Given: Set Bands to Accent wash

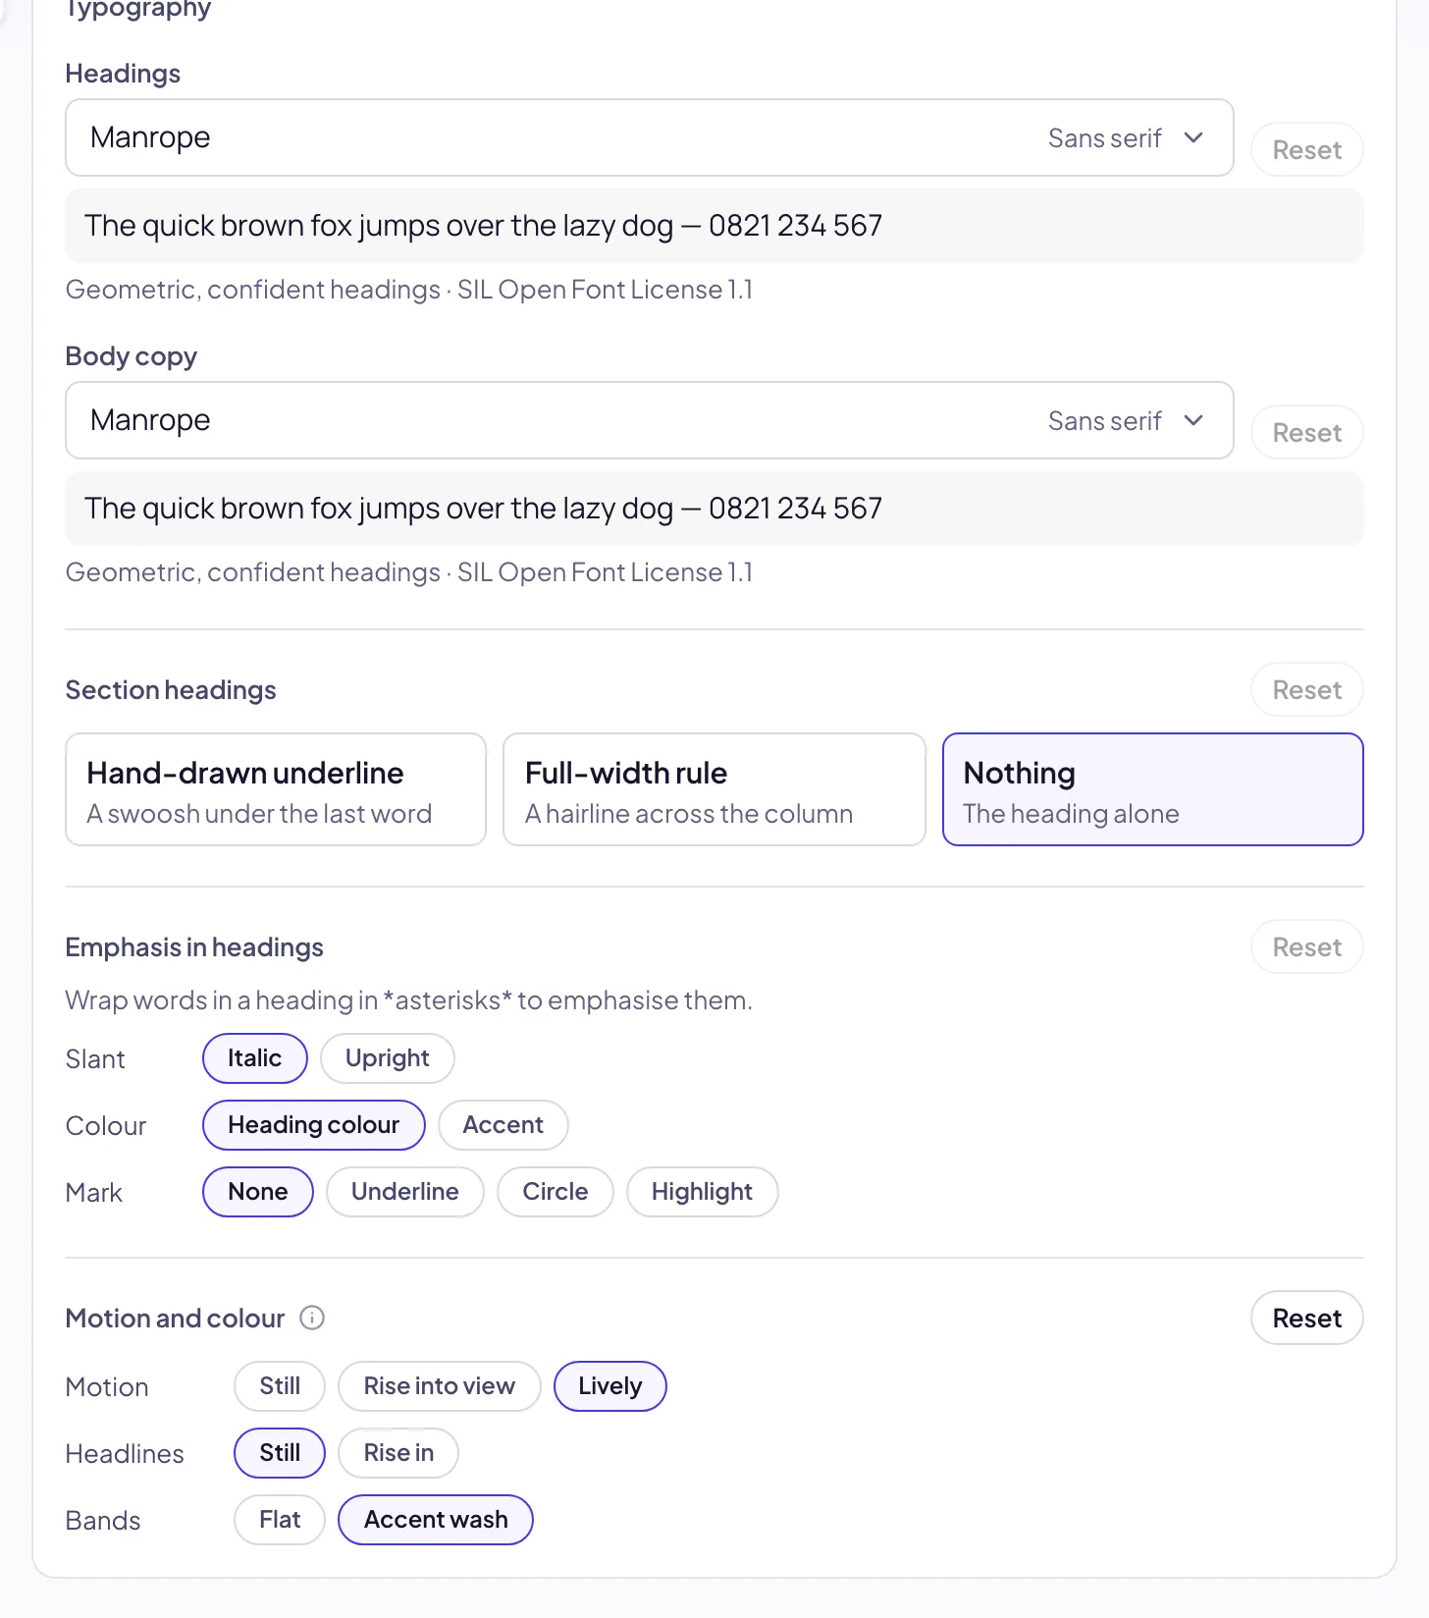Looking at the screenshot, I should coord(436,1520).
